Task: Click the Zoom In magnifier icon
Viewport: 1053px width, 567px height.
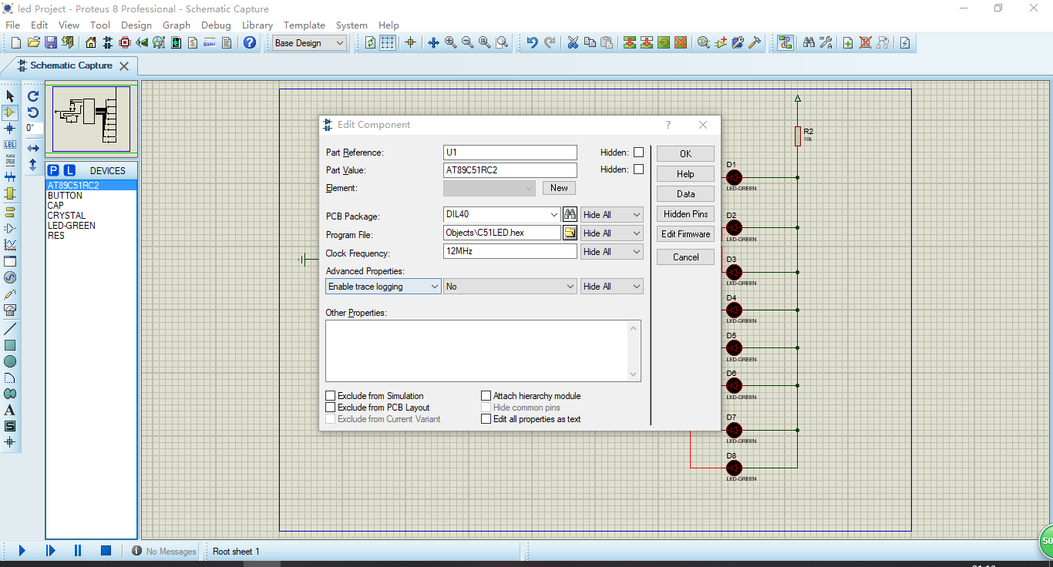Action: click(x=450, y=42)
